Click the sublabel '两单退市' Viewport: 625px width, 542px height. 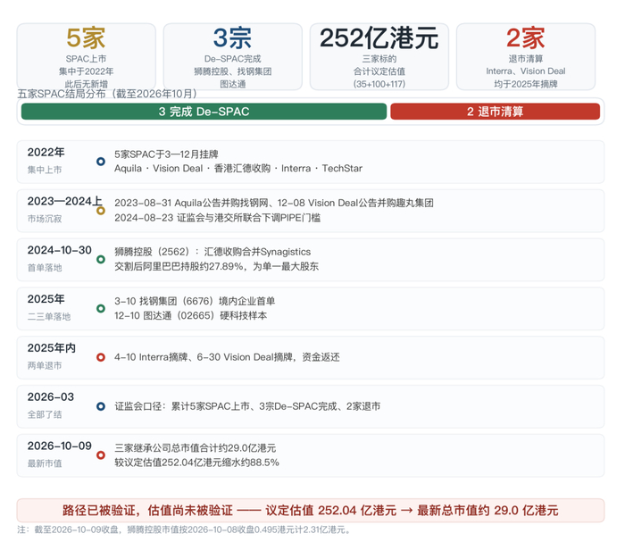point(45,365)
